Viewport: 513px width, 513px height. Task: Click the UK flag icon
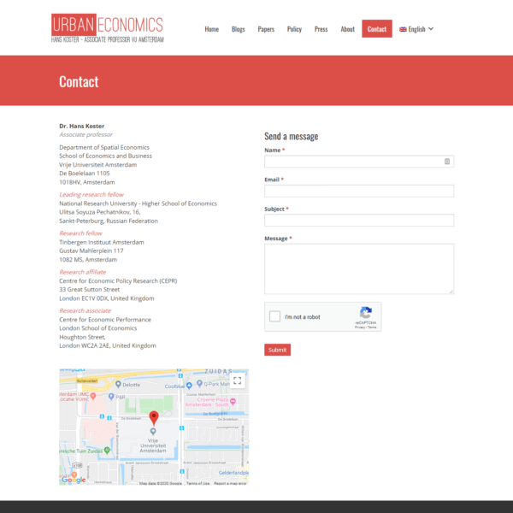point(403,29)
